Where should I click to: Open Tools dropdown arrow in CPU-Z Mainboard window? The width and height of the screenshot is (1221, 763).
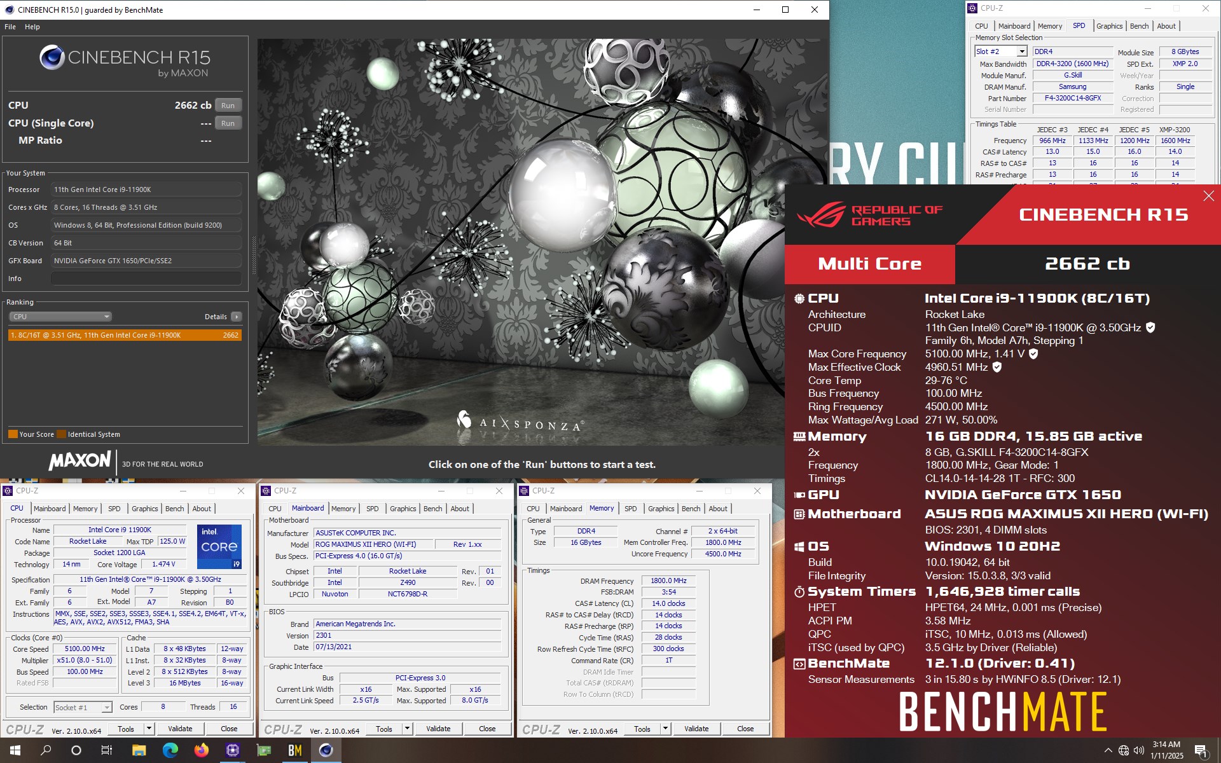(408, 729)
